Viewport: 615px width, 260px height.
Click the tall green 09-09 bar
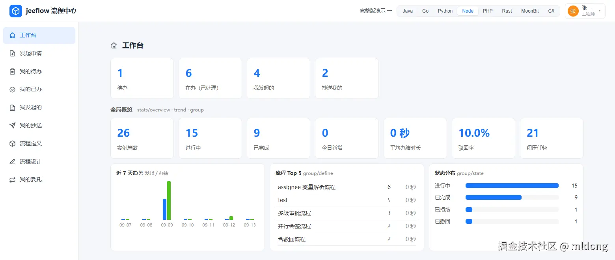pyautogui.click(x=169, y=201)
